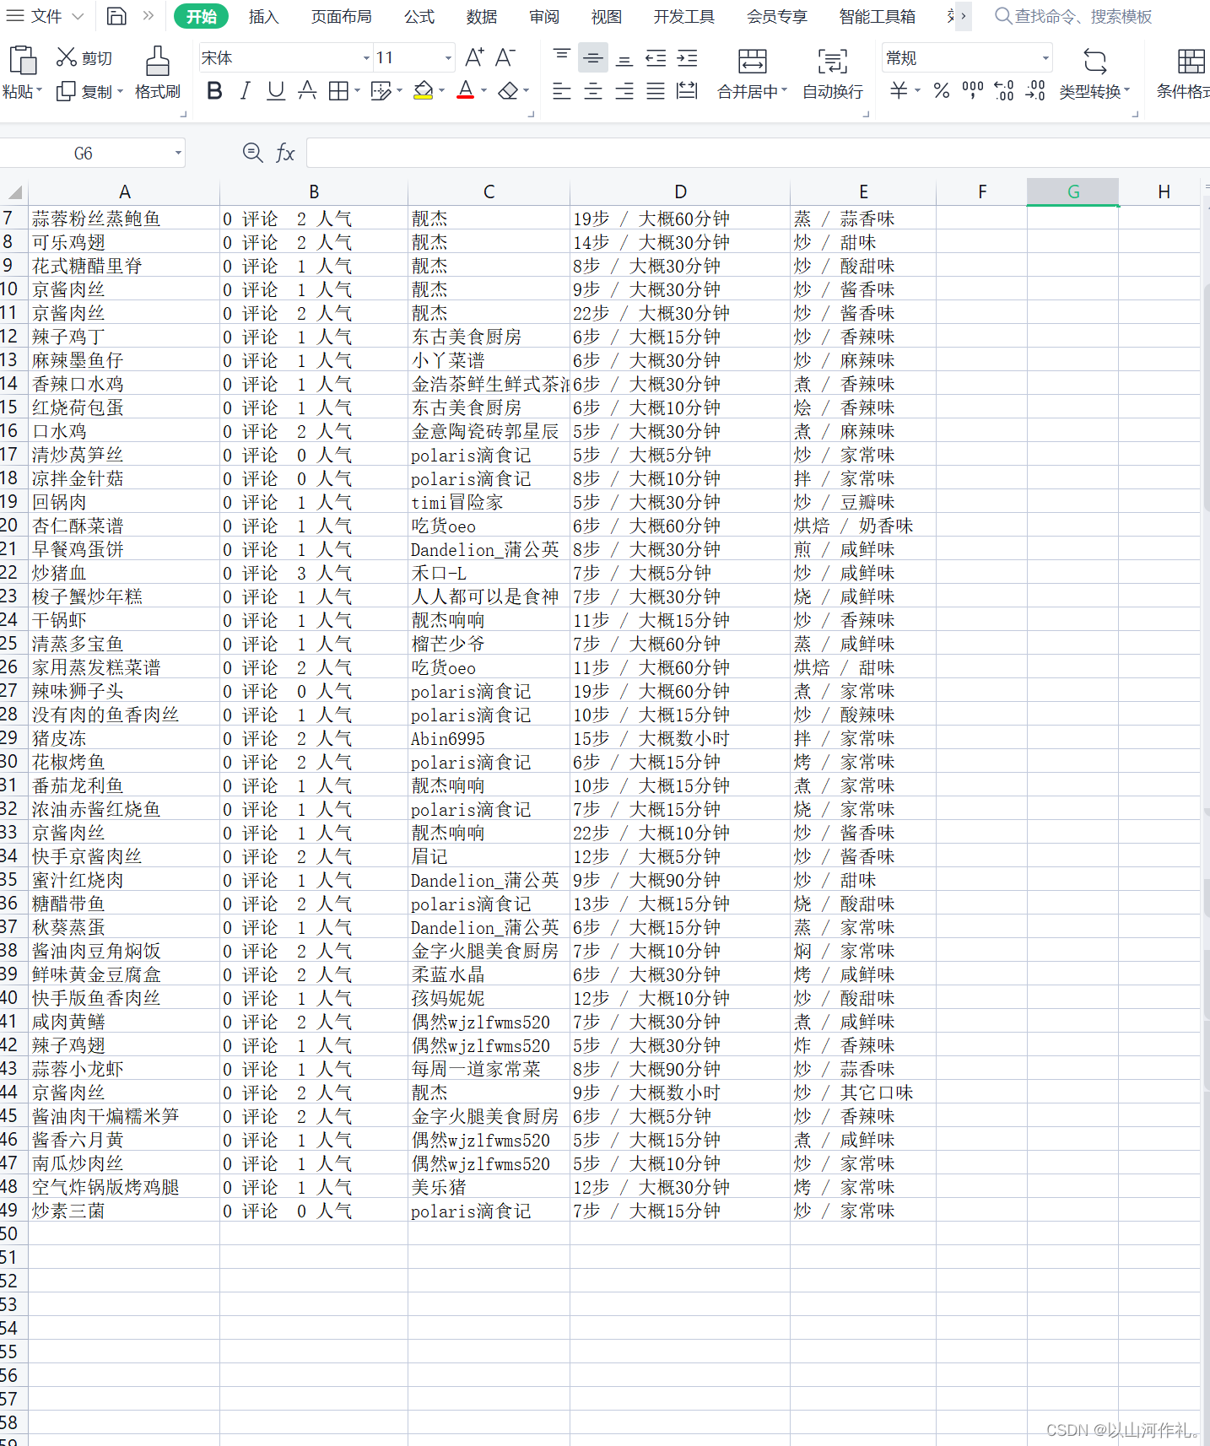Open Conditional Formatting
The image size is (1210, 1446).
[x=1184, y=74]
